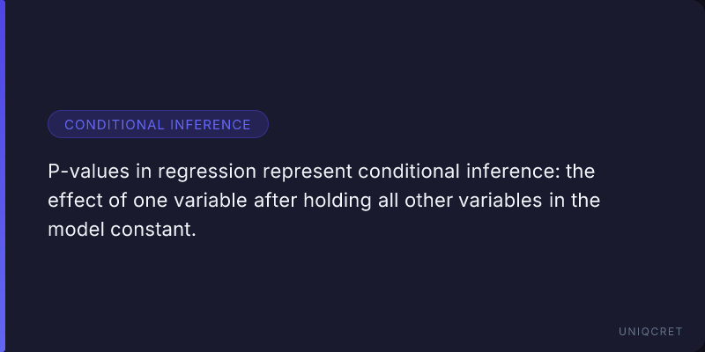Click the word "effect" in the paragraph
Screen dimensions: 705x352
[x=73, y=200]
